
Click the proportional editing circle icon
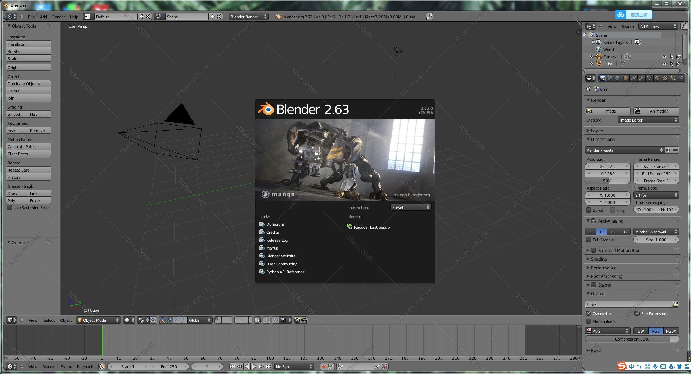coord(267,320)
